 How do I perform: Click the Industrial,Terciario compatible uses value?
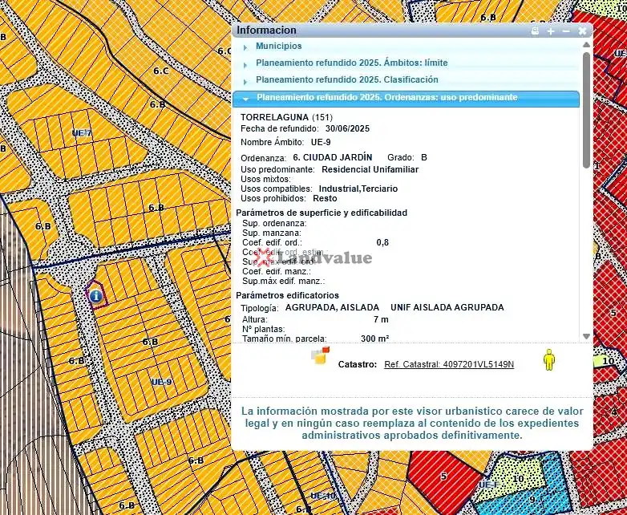pos(358,189)
